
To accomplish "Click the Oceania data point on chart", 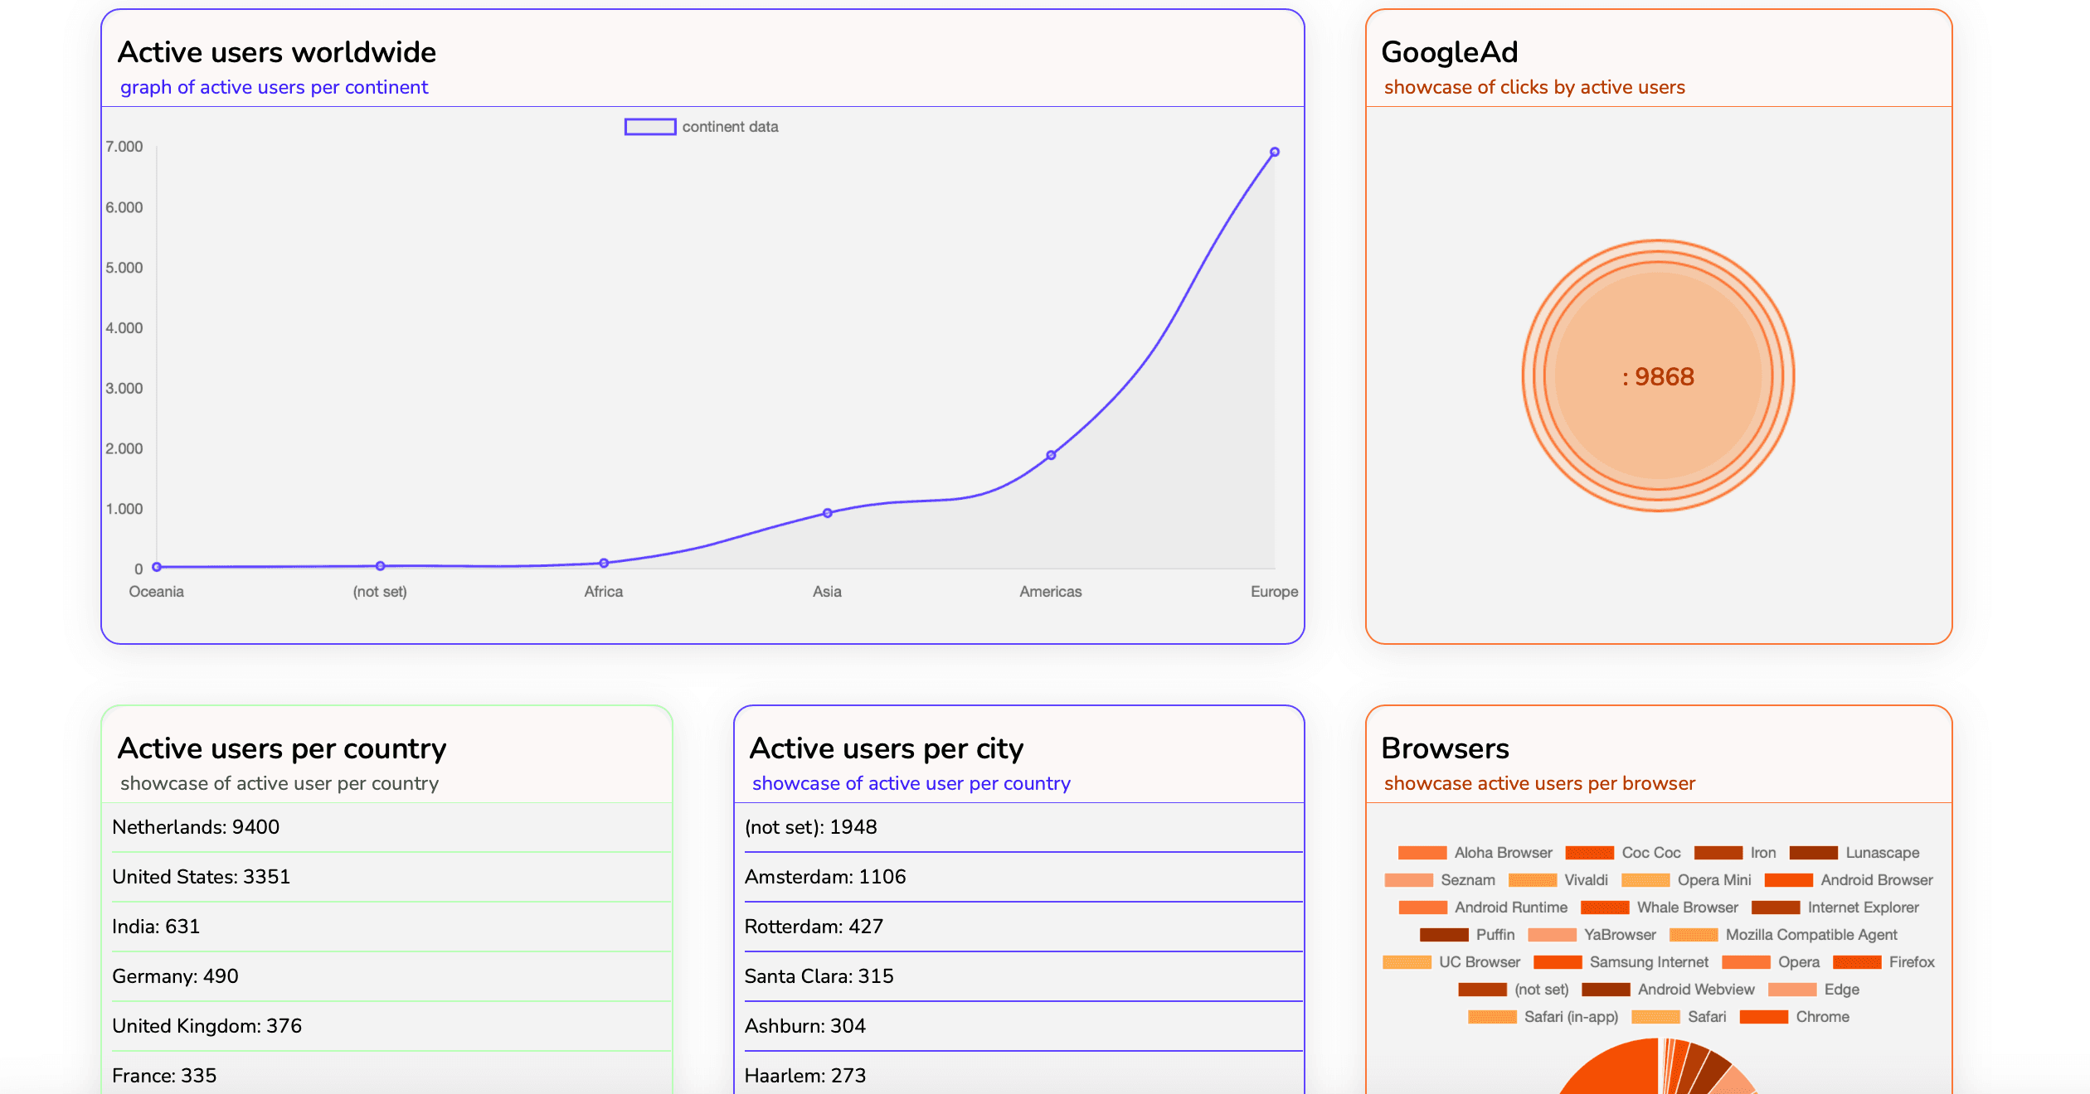I will click(157, 567).
